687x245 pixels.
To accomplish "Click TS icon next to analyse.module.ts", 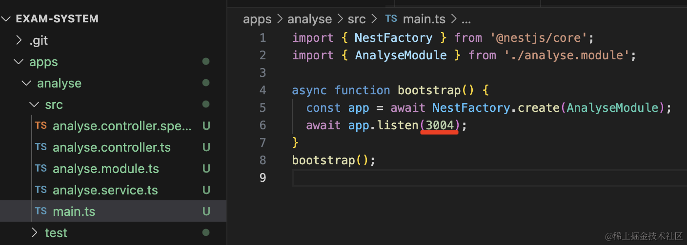I will coord(41,168).
